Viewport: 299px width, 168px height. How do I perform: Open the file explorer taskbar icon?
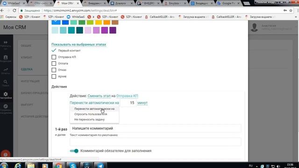[31, 165]
